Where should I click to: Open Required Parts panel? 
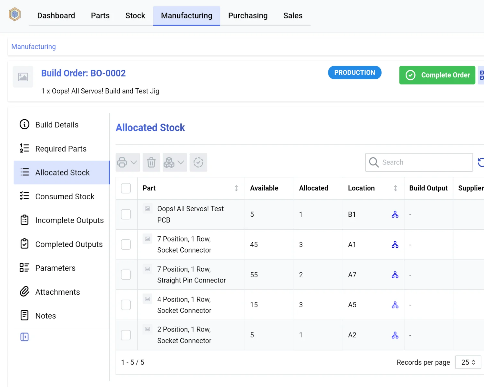61,148
